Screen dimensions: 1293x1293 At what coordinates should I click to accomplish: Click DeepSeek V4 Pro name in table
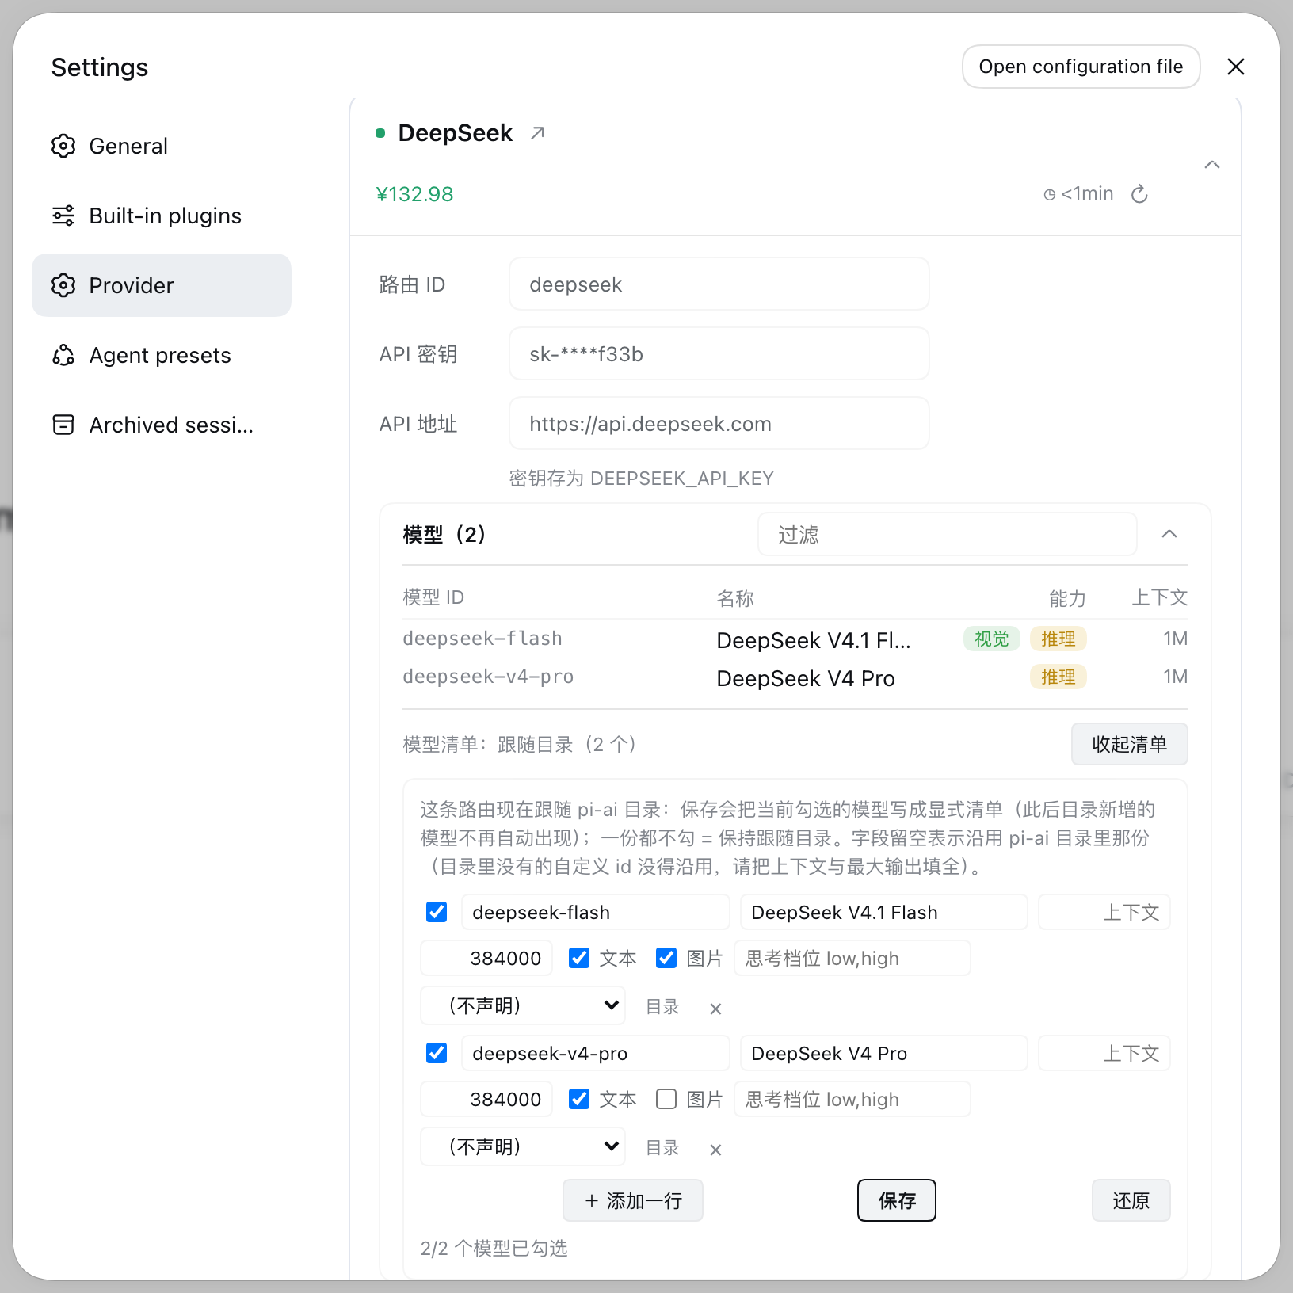point(806,678)
